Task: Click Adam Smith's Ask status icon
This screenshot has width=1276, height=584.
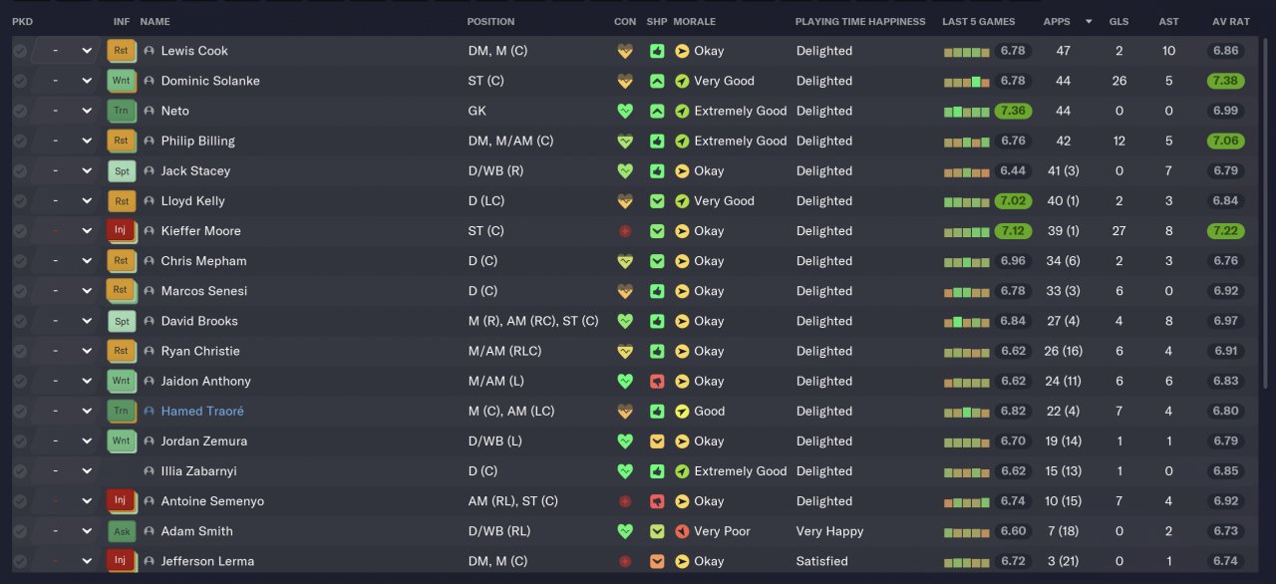Action: click(121, 531)
